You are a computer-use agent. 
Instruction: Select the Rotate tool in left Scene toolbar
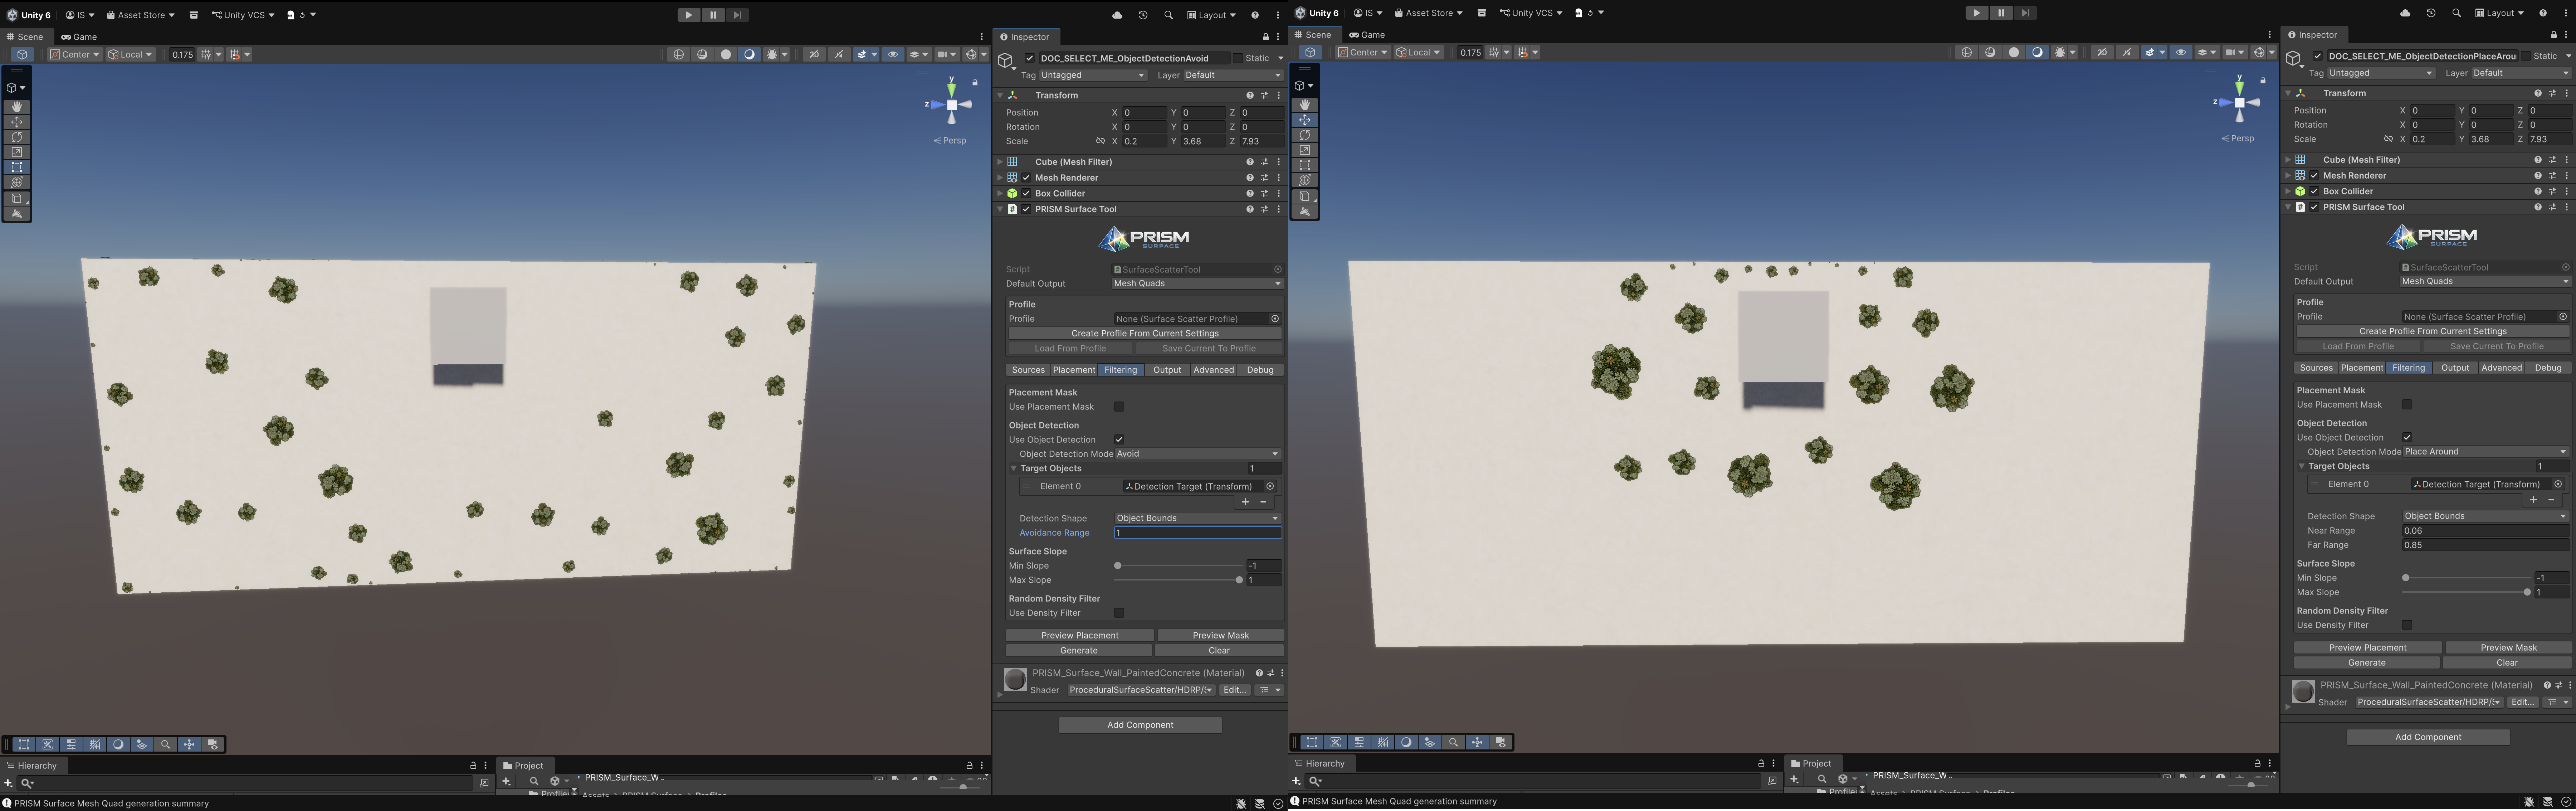pos(17,137)
